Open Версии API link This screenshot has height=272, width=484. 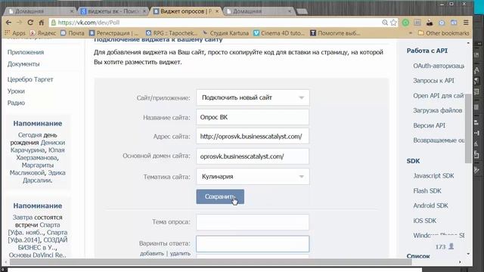[429, 125]
